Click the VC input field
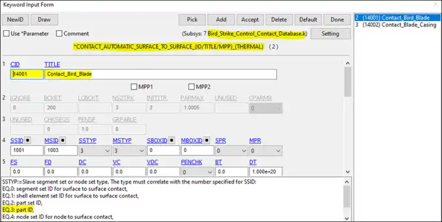The image size is (442, 222). coord(129,171)
